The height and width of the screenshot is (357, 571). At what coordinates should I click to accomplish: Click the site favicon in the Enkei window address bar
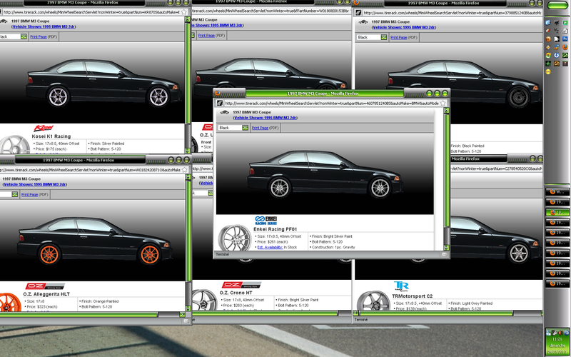coord(220,103)
